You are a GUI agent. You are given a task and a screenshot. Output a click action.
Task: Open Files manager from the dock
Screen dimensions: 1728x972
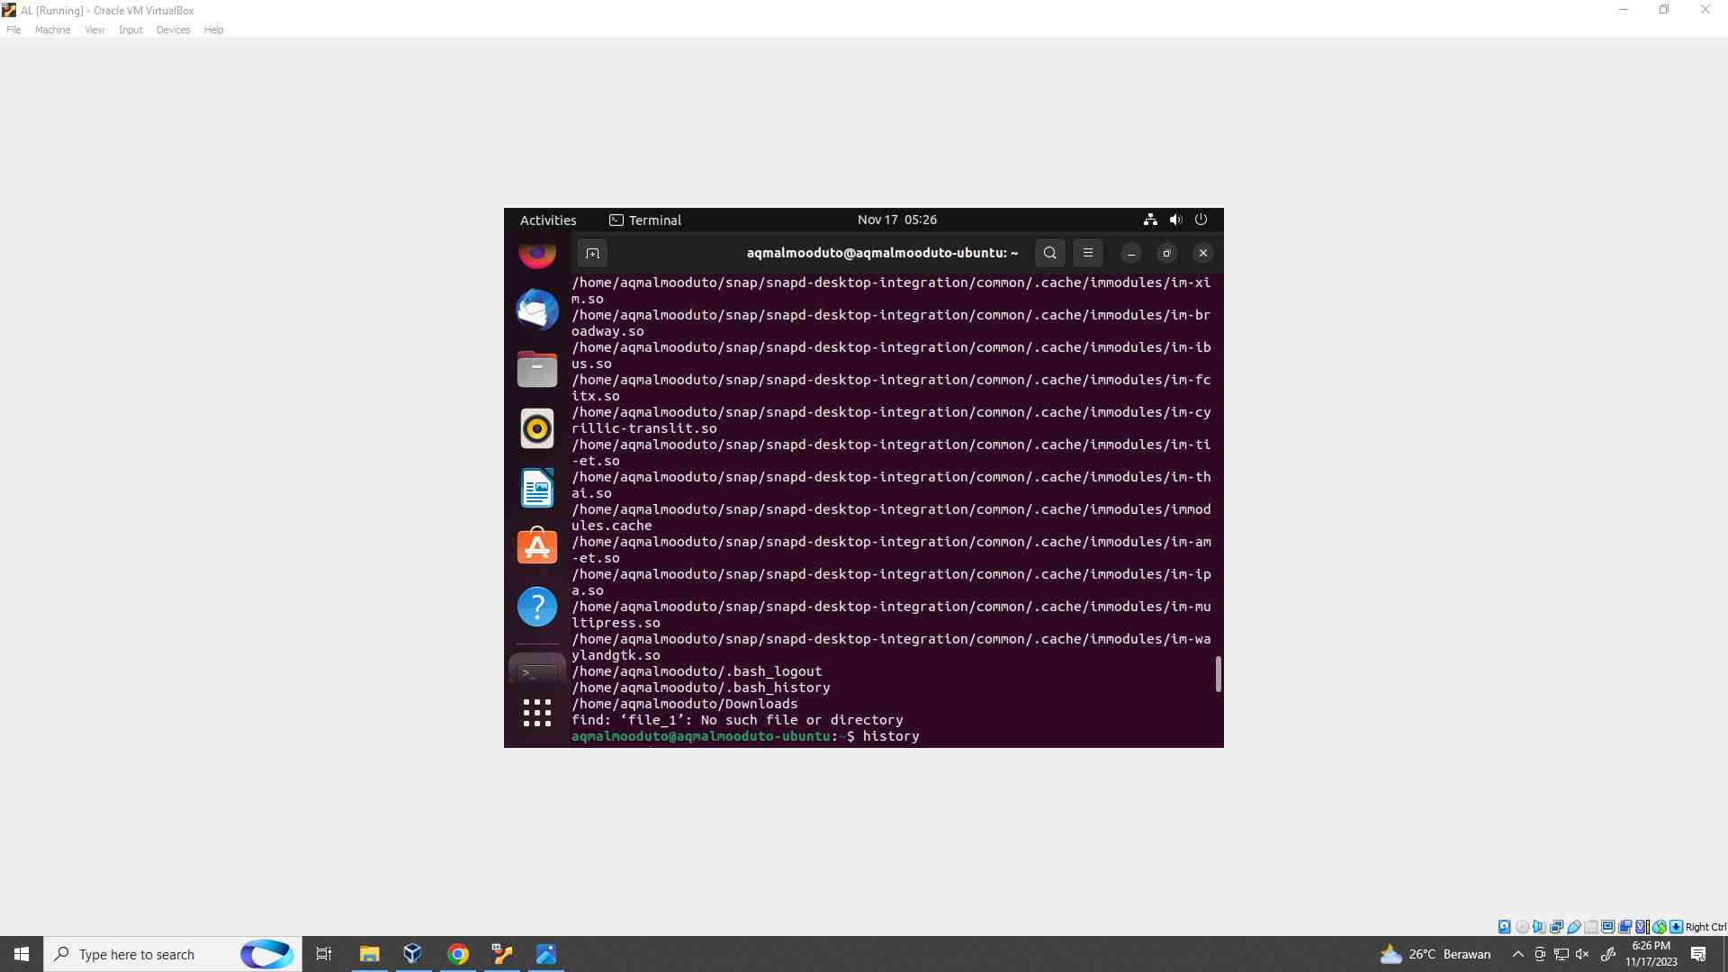click(537, 369)
